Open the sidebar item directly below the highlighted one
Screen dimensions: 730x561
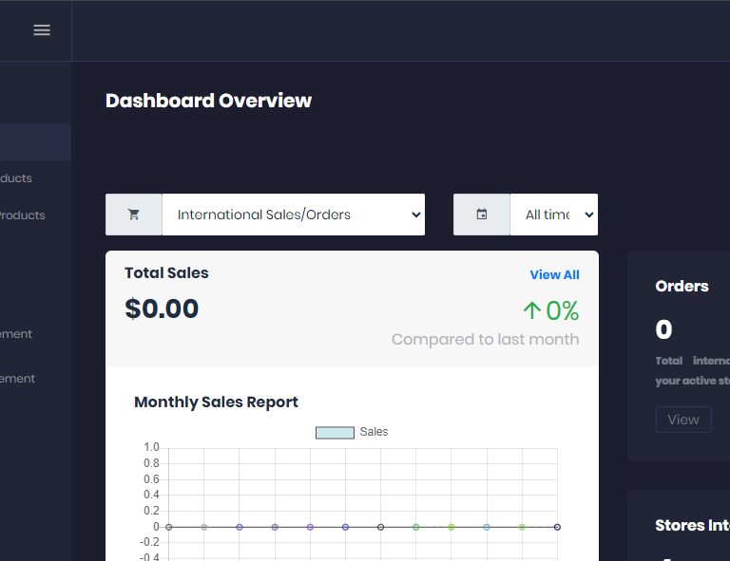(19, 178)
